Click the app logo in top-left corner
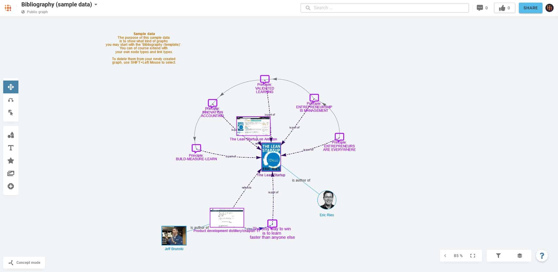The width and height of the screenshot is (558, 272). click(x=8, y=8)
